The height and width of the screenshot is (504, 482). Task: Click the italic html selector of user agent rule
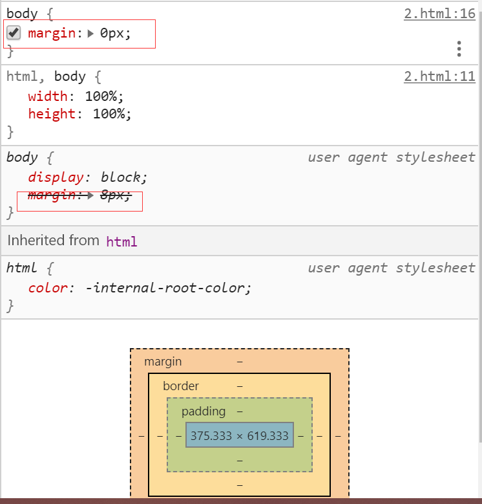21,268
